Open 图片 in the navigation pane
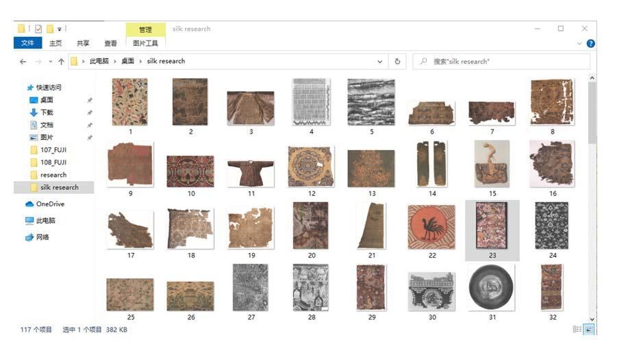The width and height of the screenshot is (626, 355). [47, 137]
